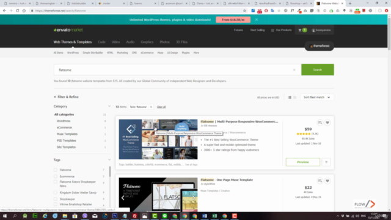Check the Vitrine Emallshop Retailer checkbox
This screenshot has height=220, width=391.
56,204
